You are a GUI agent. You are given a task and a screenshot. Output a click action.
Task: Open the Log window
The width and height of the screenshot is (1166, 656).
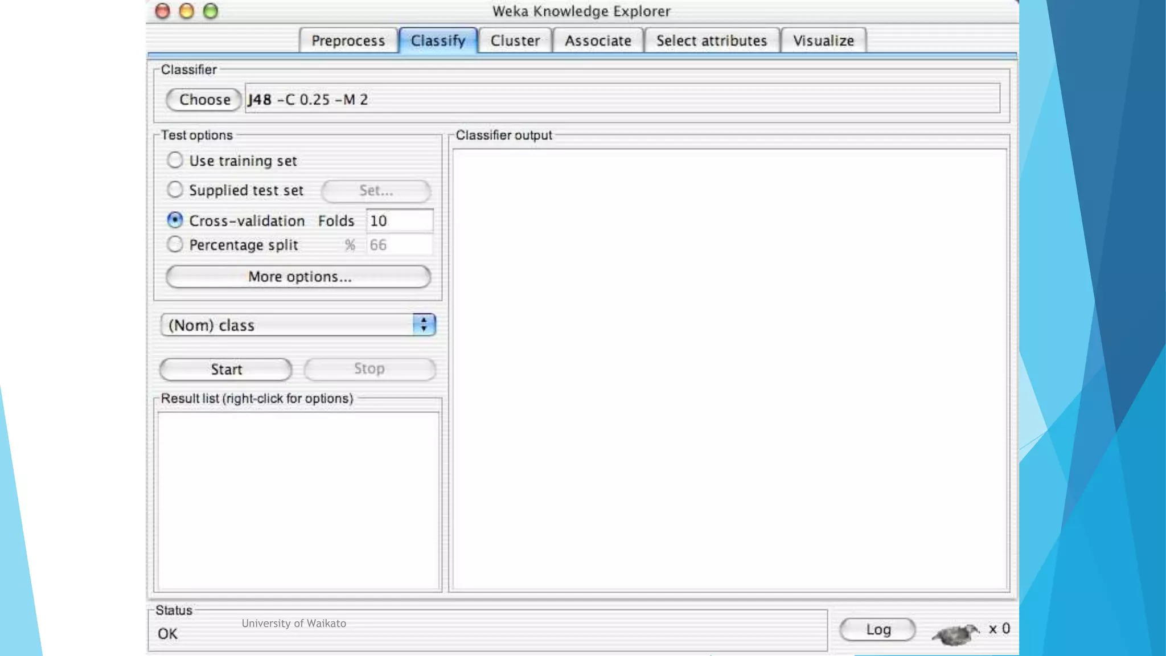(877, 630)
